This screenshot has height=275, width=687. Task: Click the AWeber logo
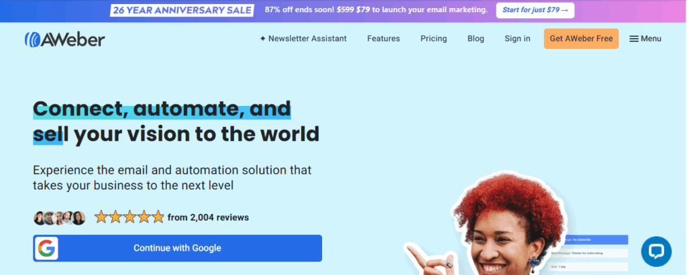coord(65,39)
